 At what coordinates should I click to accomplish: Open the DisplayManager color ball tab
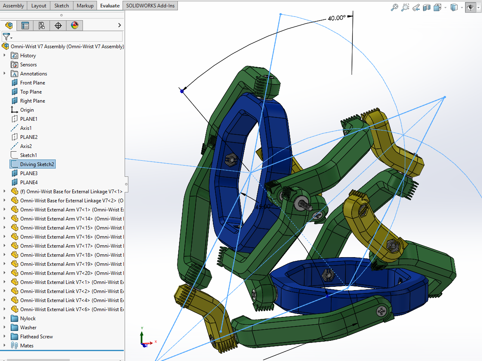click(x=74, y=26)
